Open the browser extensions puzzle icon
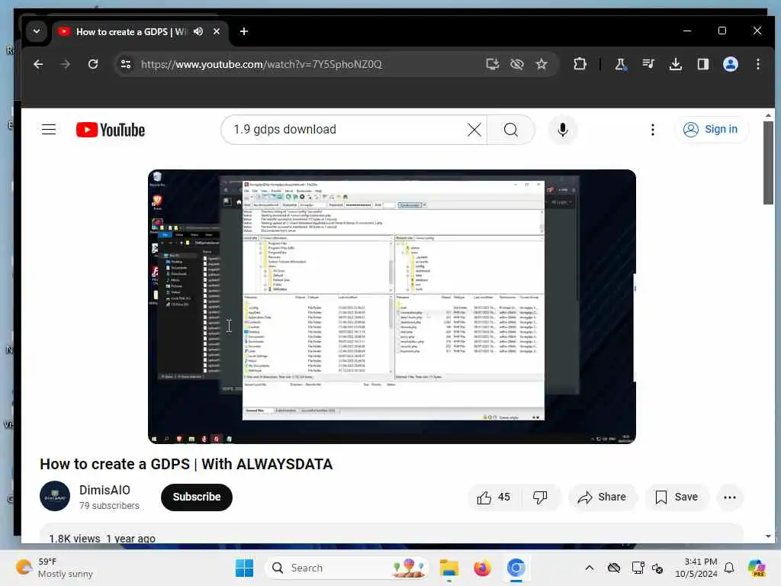This screenshot has height=586, width=781. 580,64
